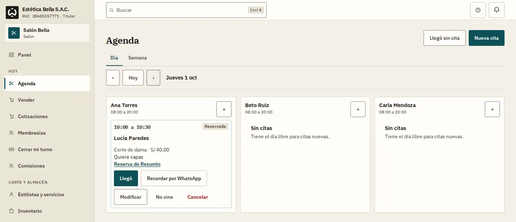Switch to the Semana tab
516x222 pixels.
(x=137, y=58)
